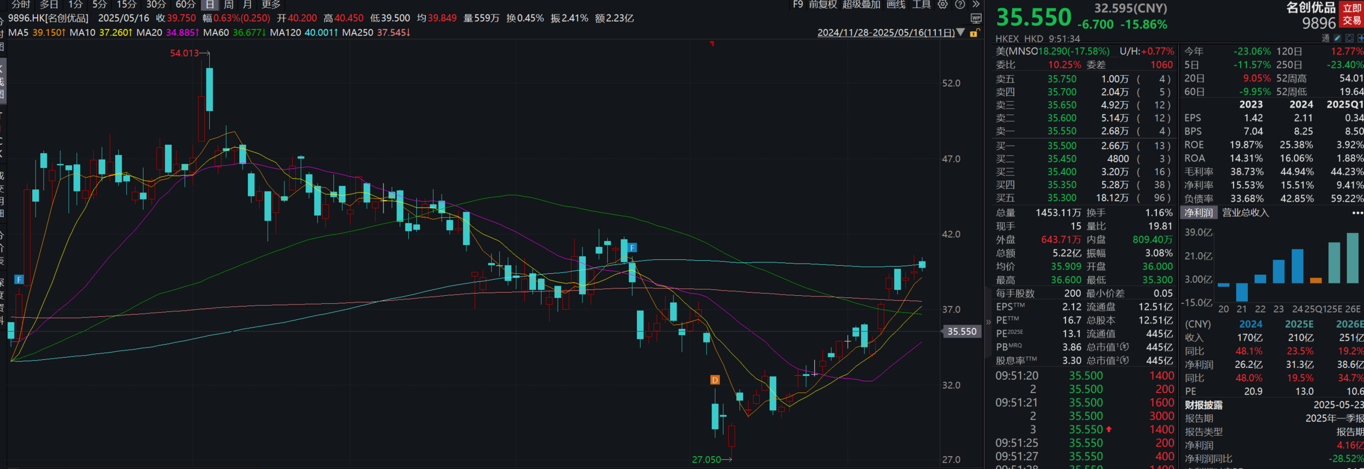The height and width of the screenshot is (469, 1364).
Task: Toggle 前复权 price adjustment mode
Action: pyautogui.click(x=823, y=5)
